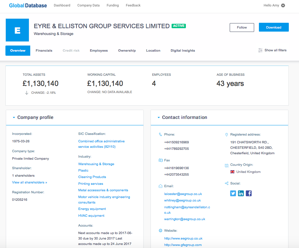
Task: Click the Facebook social icon
Action: [x=248, y=193]
